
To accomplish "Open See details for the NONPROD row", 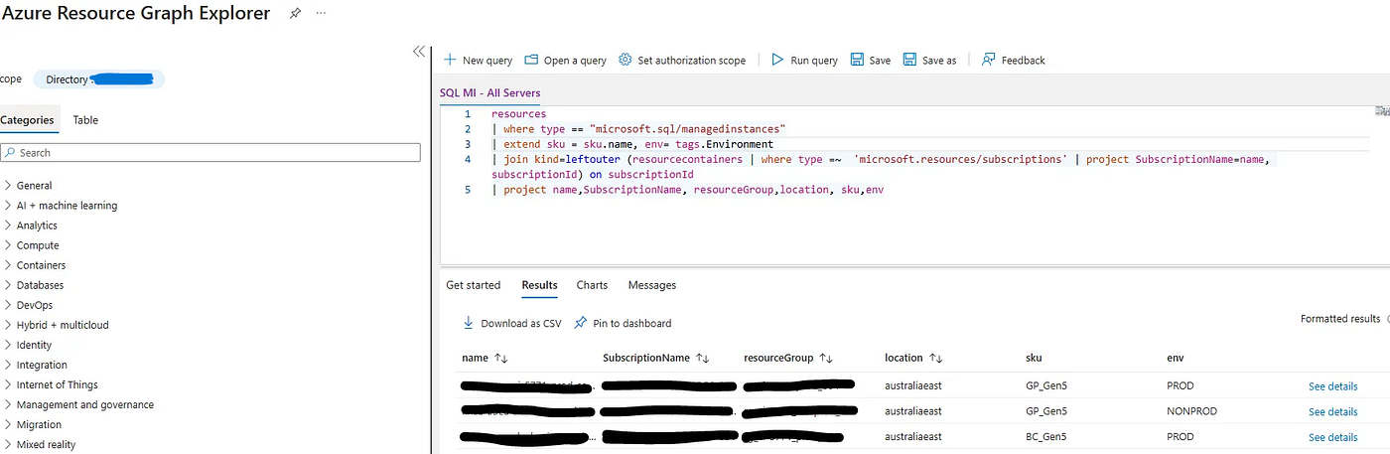I will pyautogui.click(x=1332, y=412).
